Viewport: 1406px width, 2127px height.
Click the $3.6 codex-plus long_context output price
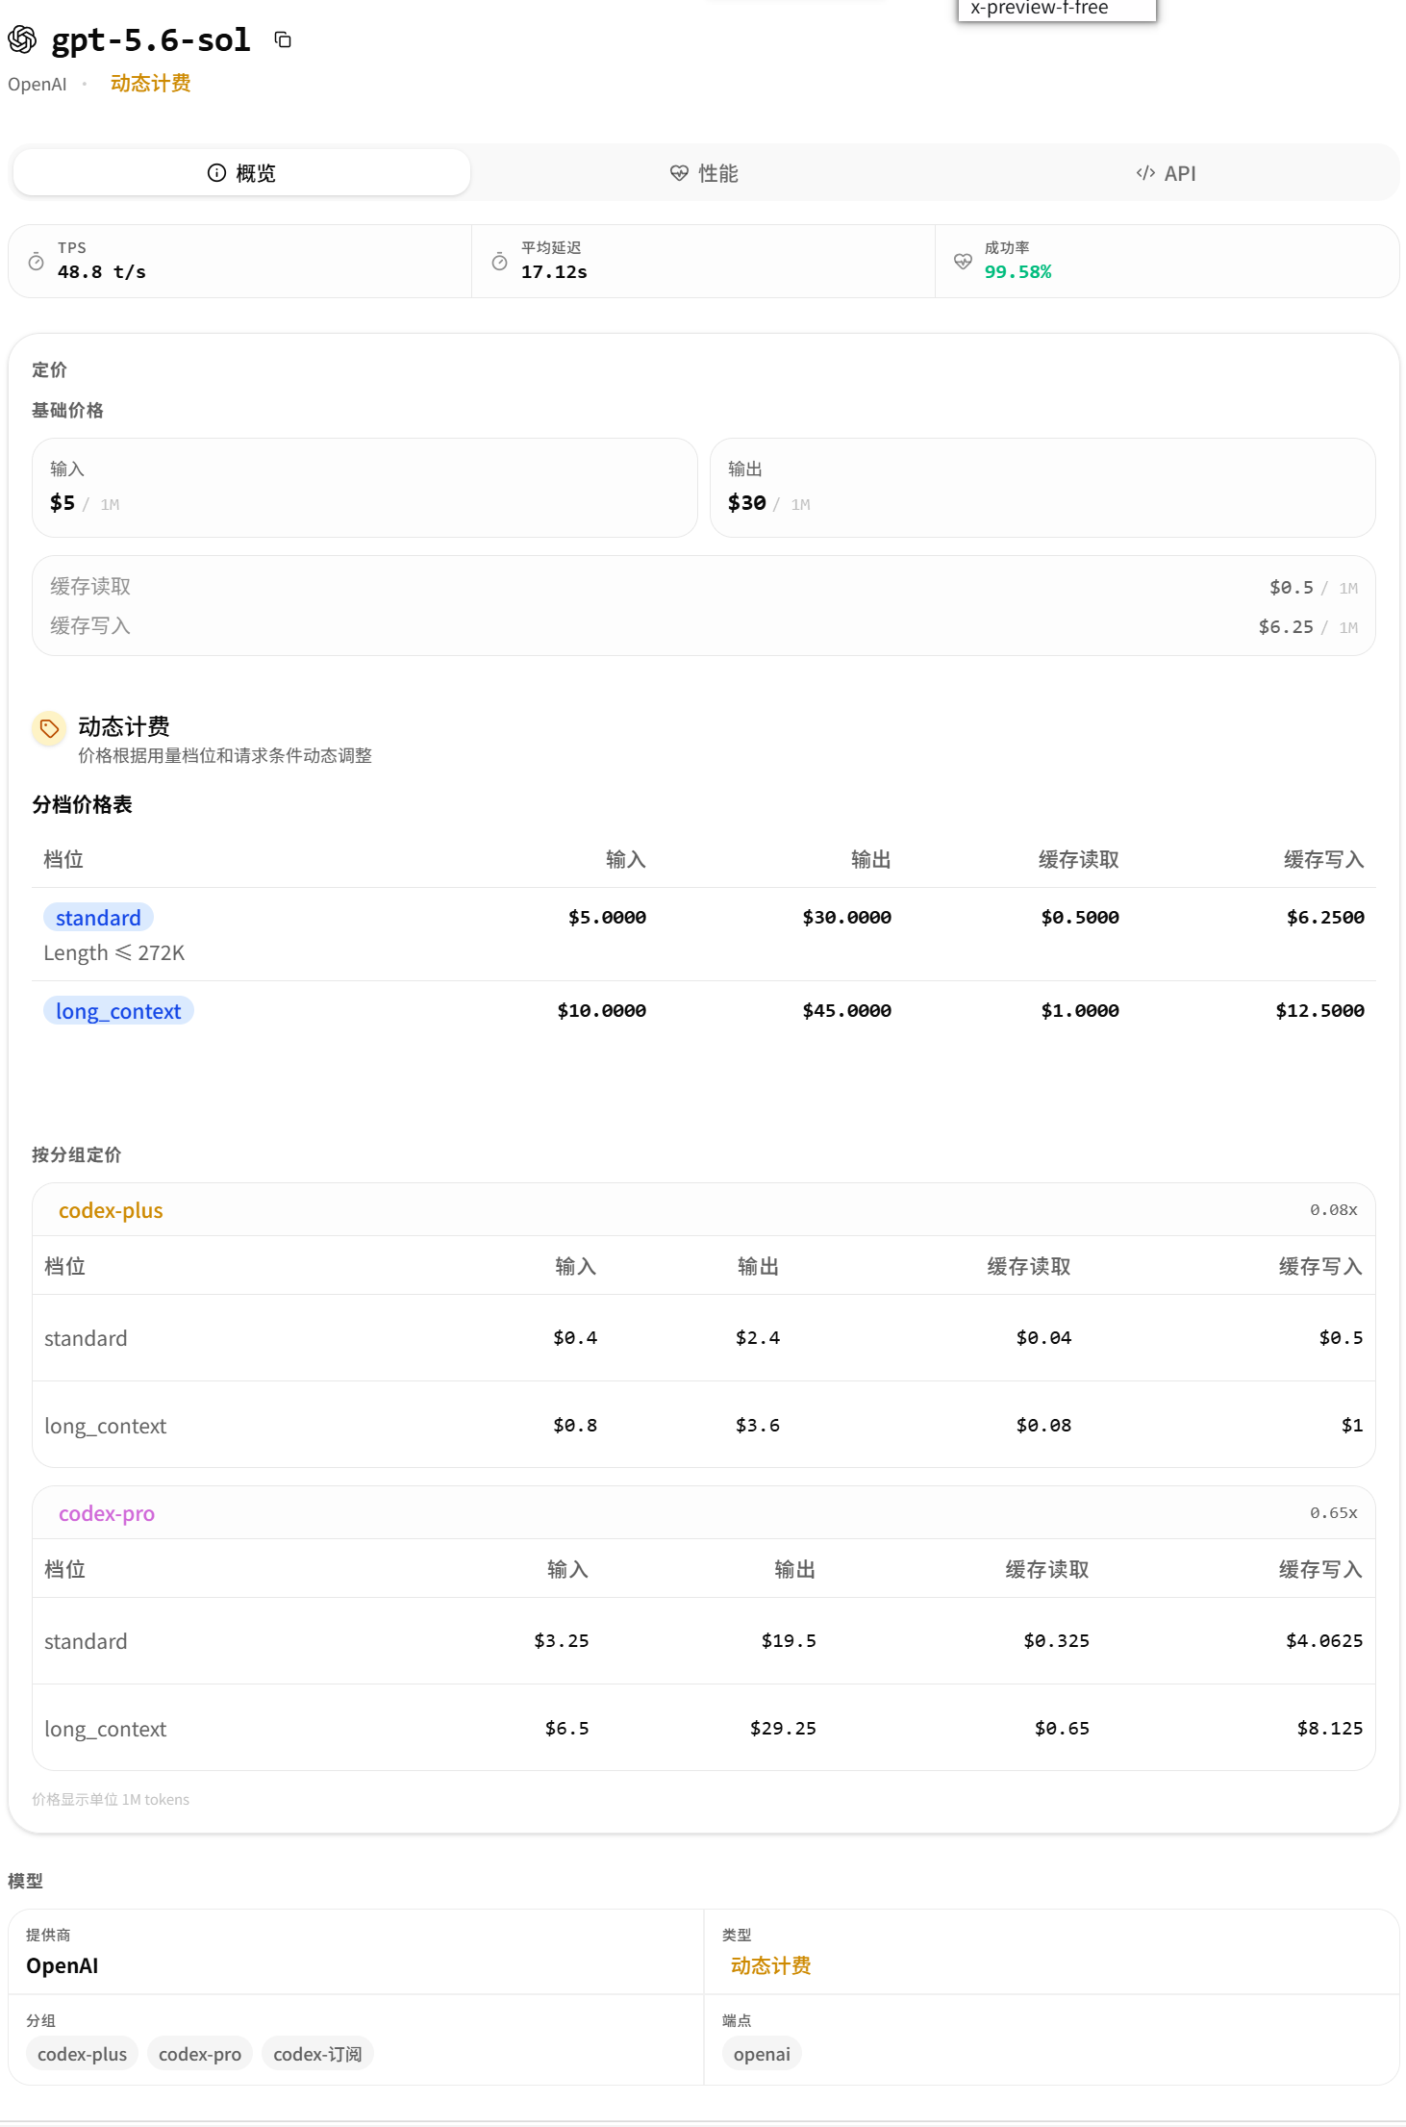(758, 1426)
